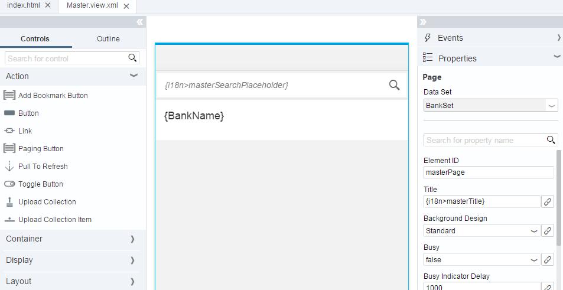The width and height of the screenshot is (563, 290).
Task: Open data binding for Background Design
Action: (x=548, y=230)
